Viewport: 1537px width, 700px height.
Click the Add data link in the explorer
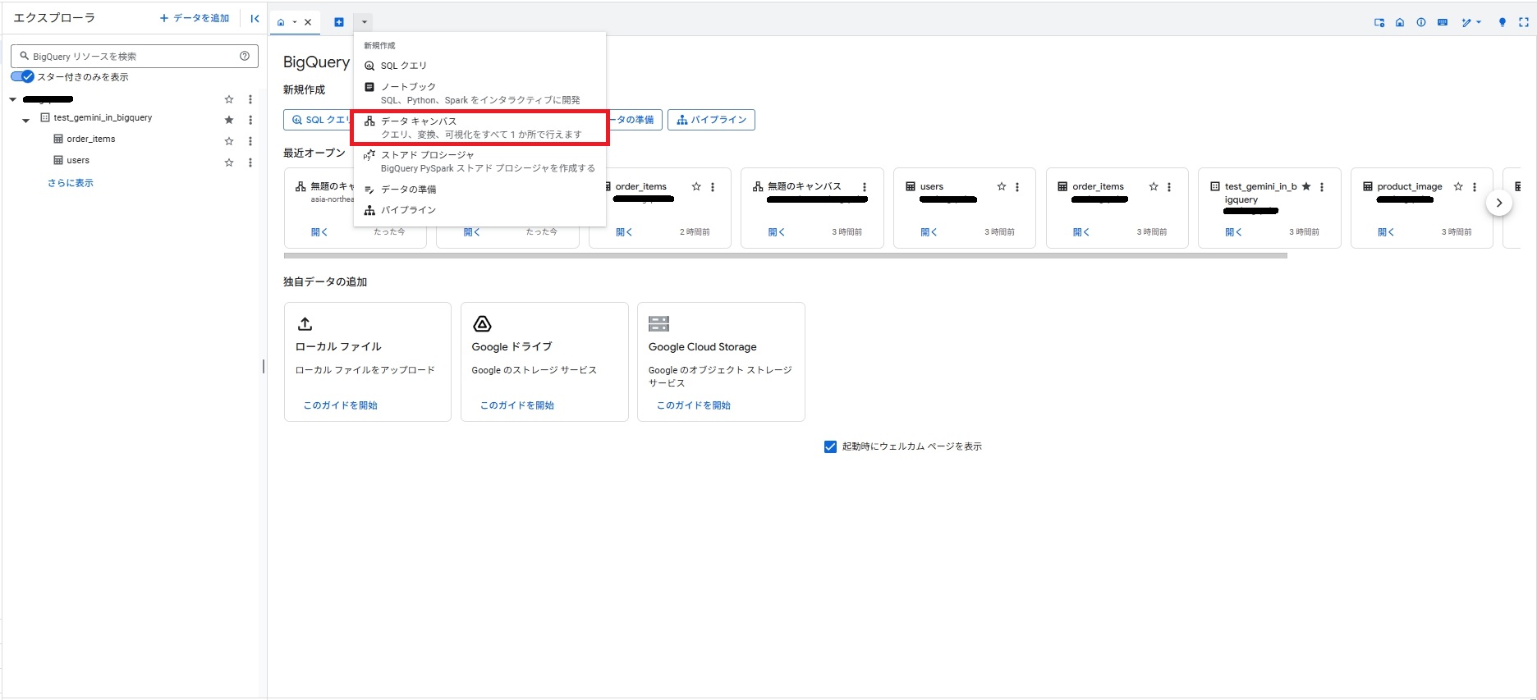[x=195, y=18]
